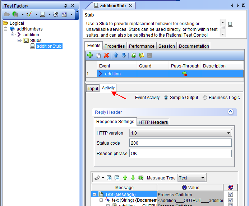Close the additionStub editor tab
The width and height of the screenshot is (249, 206).
pyautogui.click(x=131, y=6)
